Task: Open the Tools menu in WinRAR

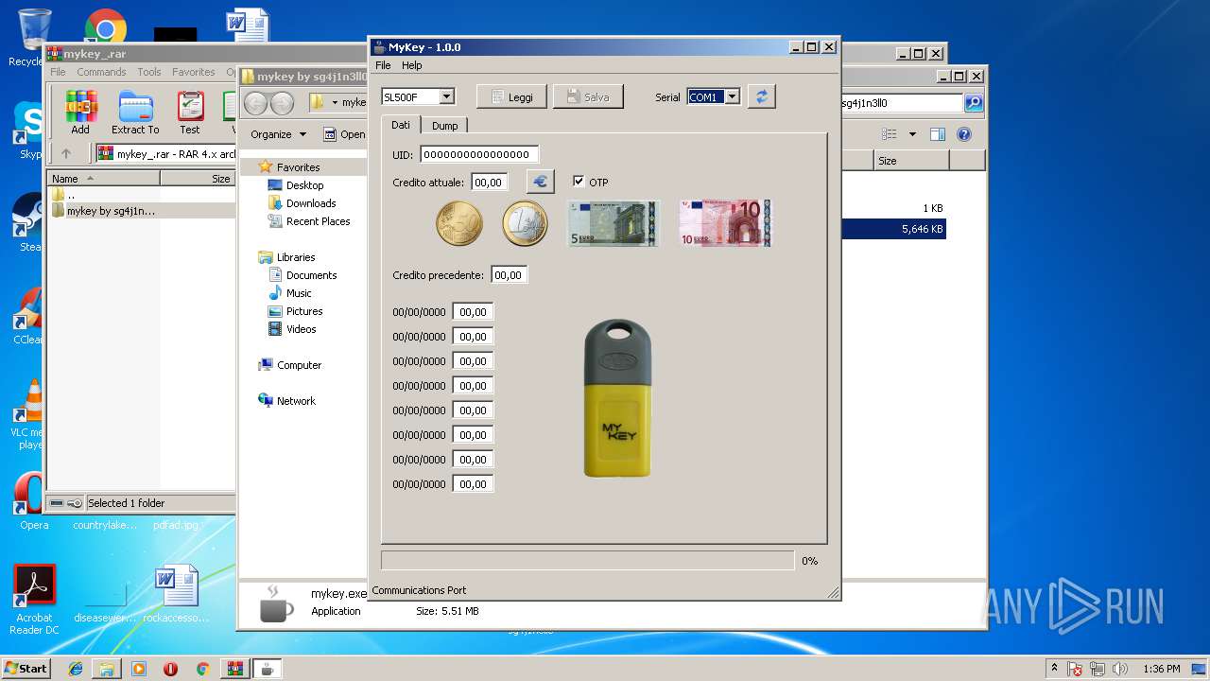Action: (149, 72)
